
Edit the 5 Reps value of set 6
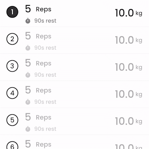38,144
